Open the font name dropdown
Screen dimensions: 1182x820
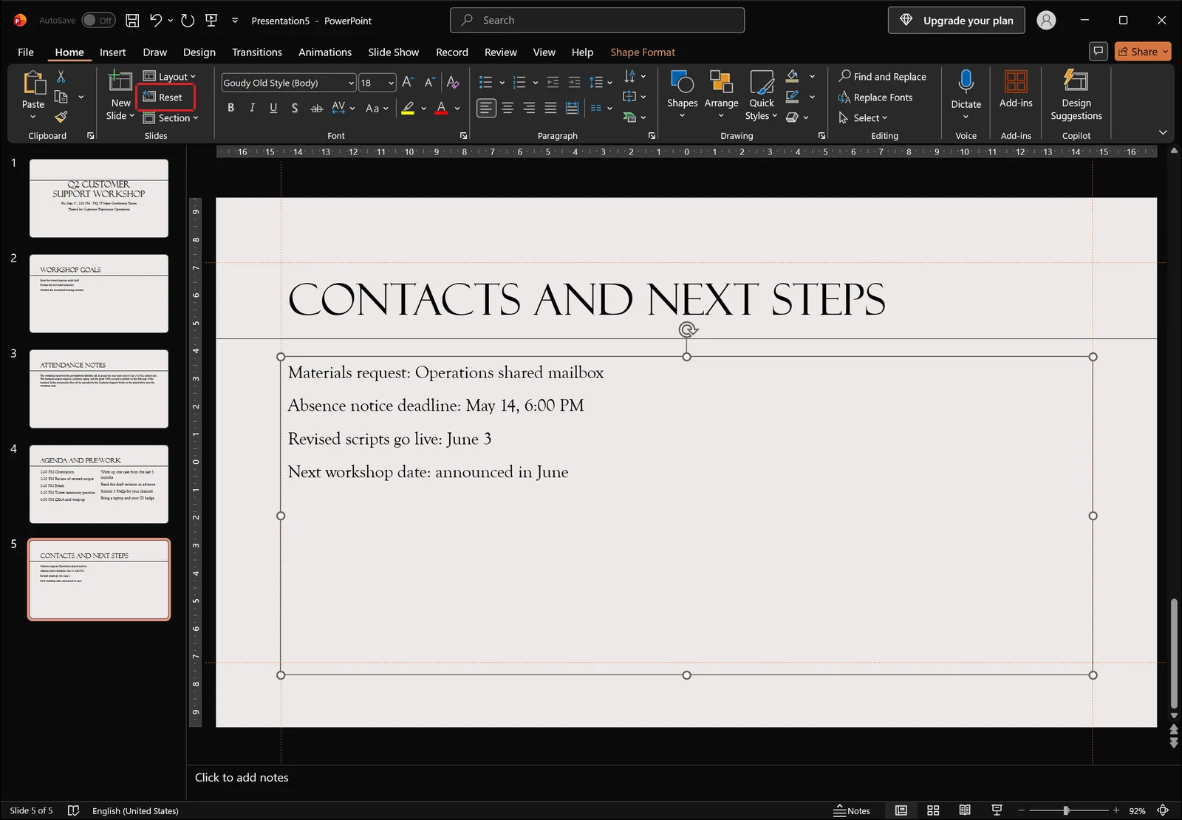[351, 83]
